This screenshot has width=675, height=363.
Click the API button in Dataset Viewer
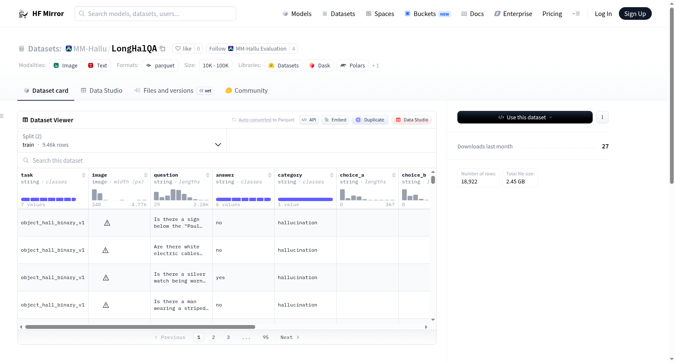pyautogui.click(x=309, y=120)
